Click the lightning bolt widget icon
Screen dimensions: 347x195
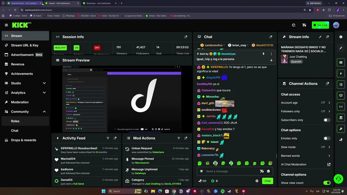341,73
